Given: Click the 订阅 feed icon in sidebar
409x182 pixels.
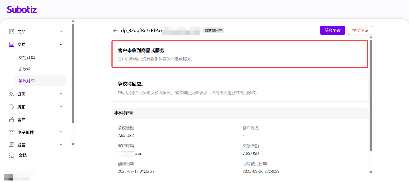Looking at the screenshot, I should point(12,94).
